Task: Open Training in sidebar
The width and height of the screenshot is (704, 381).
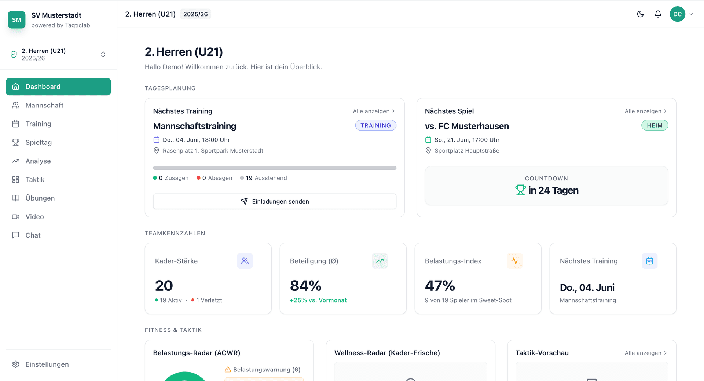Action: (x=58, y=124)
